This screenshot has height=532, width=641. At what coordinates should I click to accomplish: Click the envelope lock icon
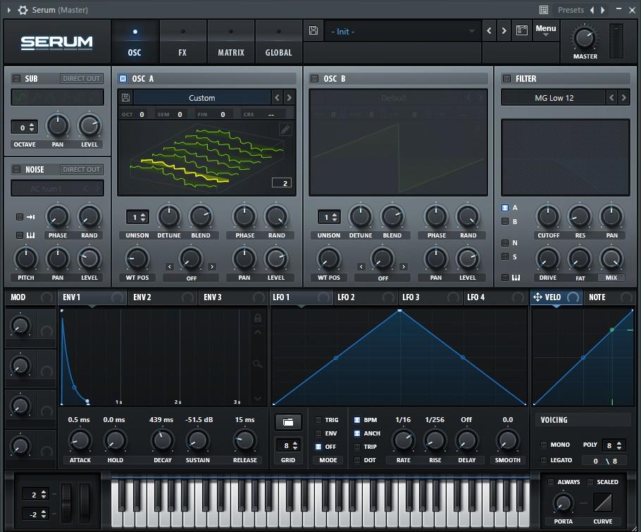coord(258,318)
